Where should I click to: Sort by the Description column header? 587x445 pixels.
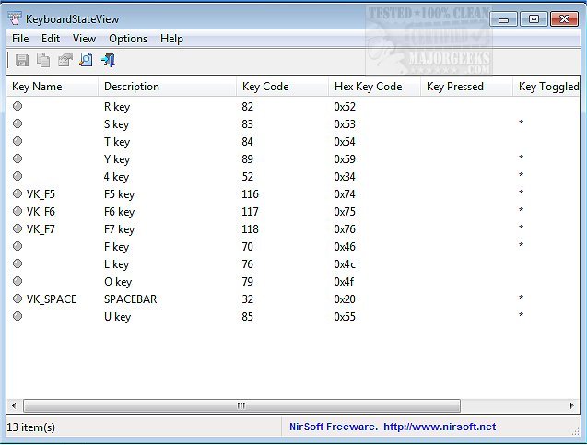(x=168, y=87)
